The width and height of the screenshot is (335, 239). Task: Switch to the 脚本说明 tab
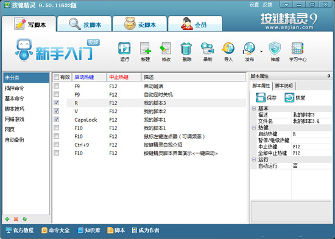[284, 86]
